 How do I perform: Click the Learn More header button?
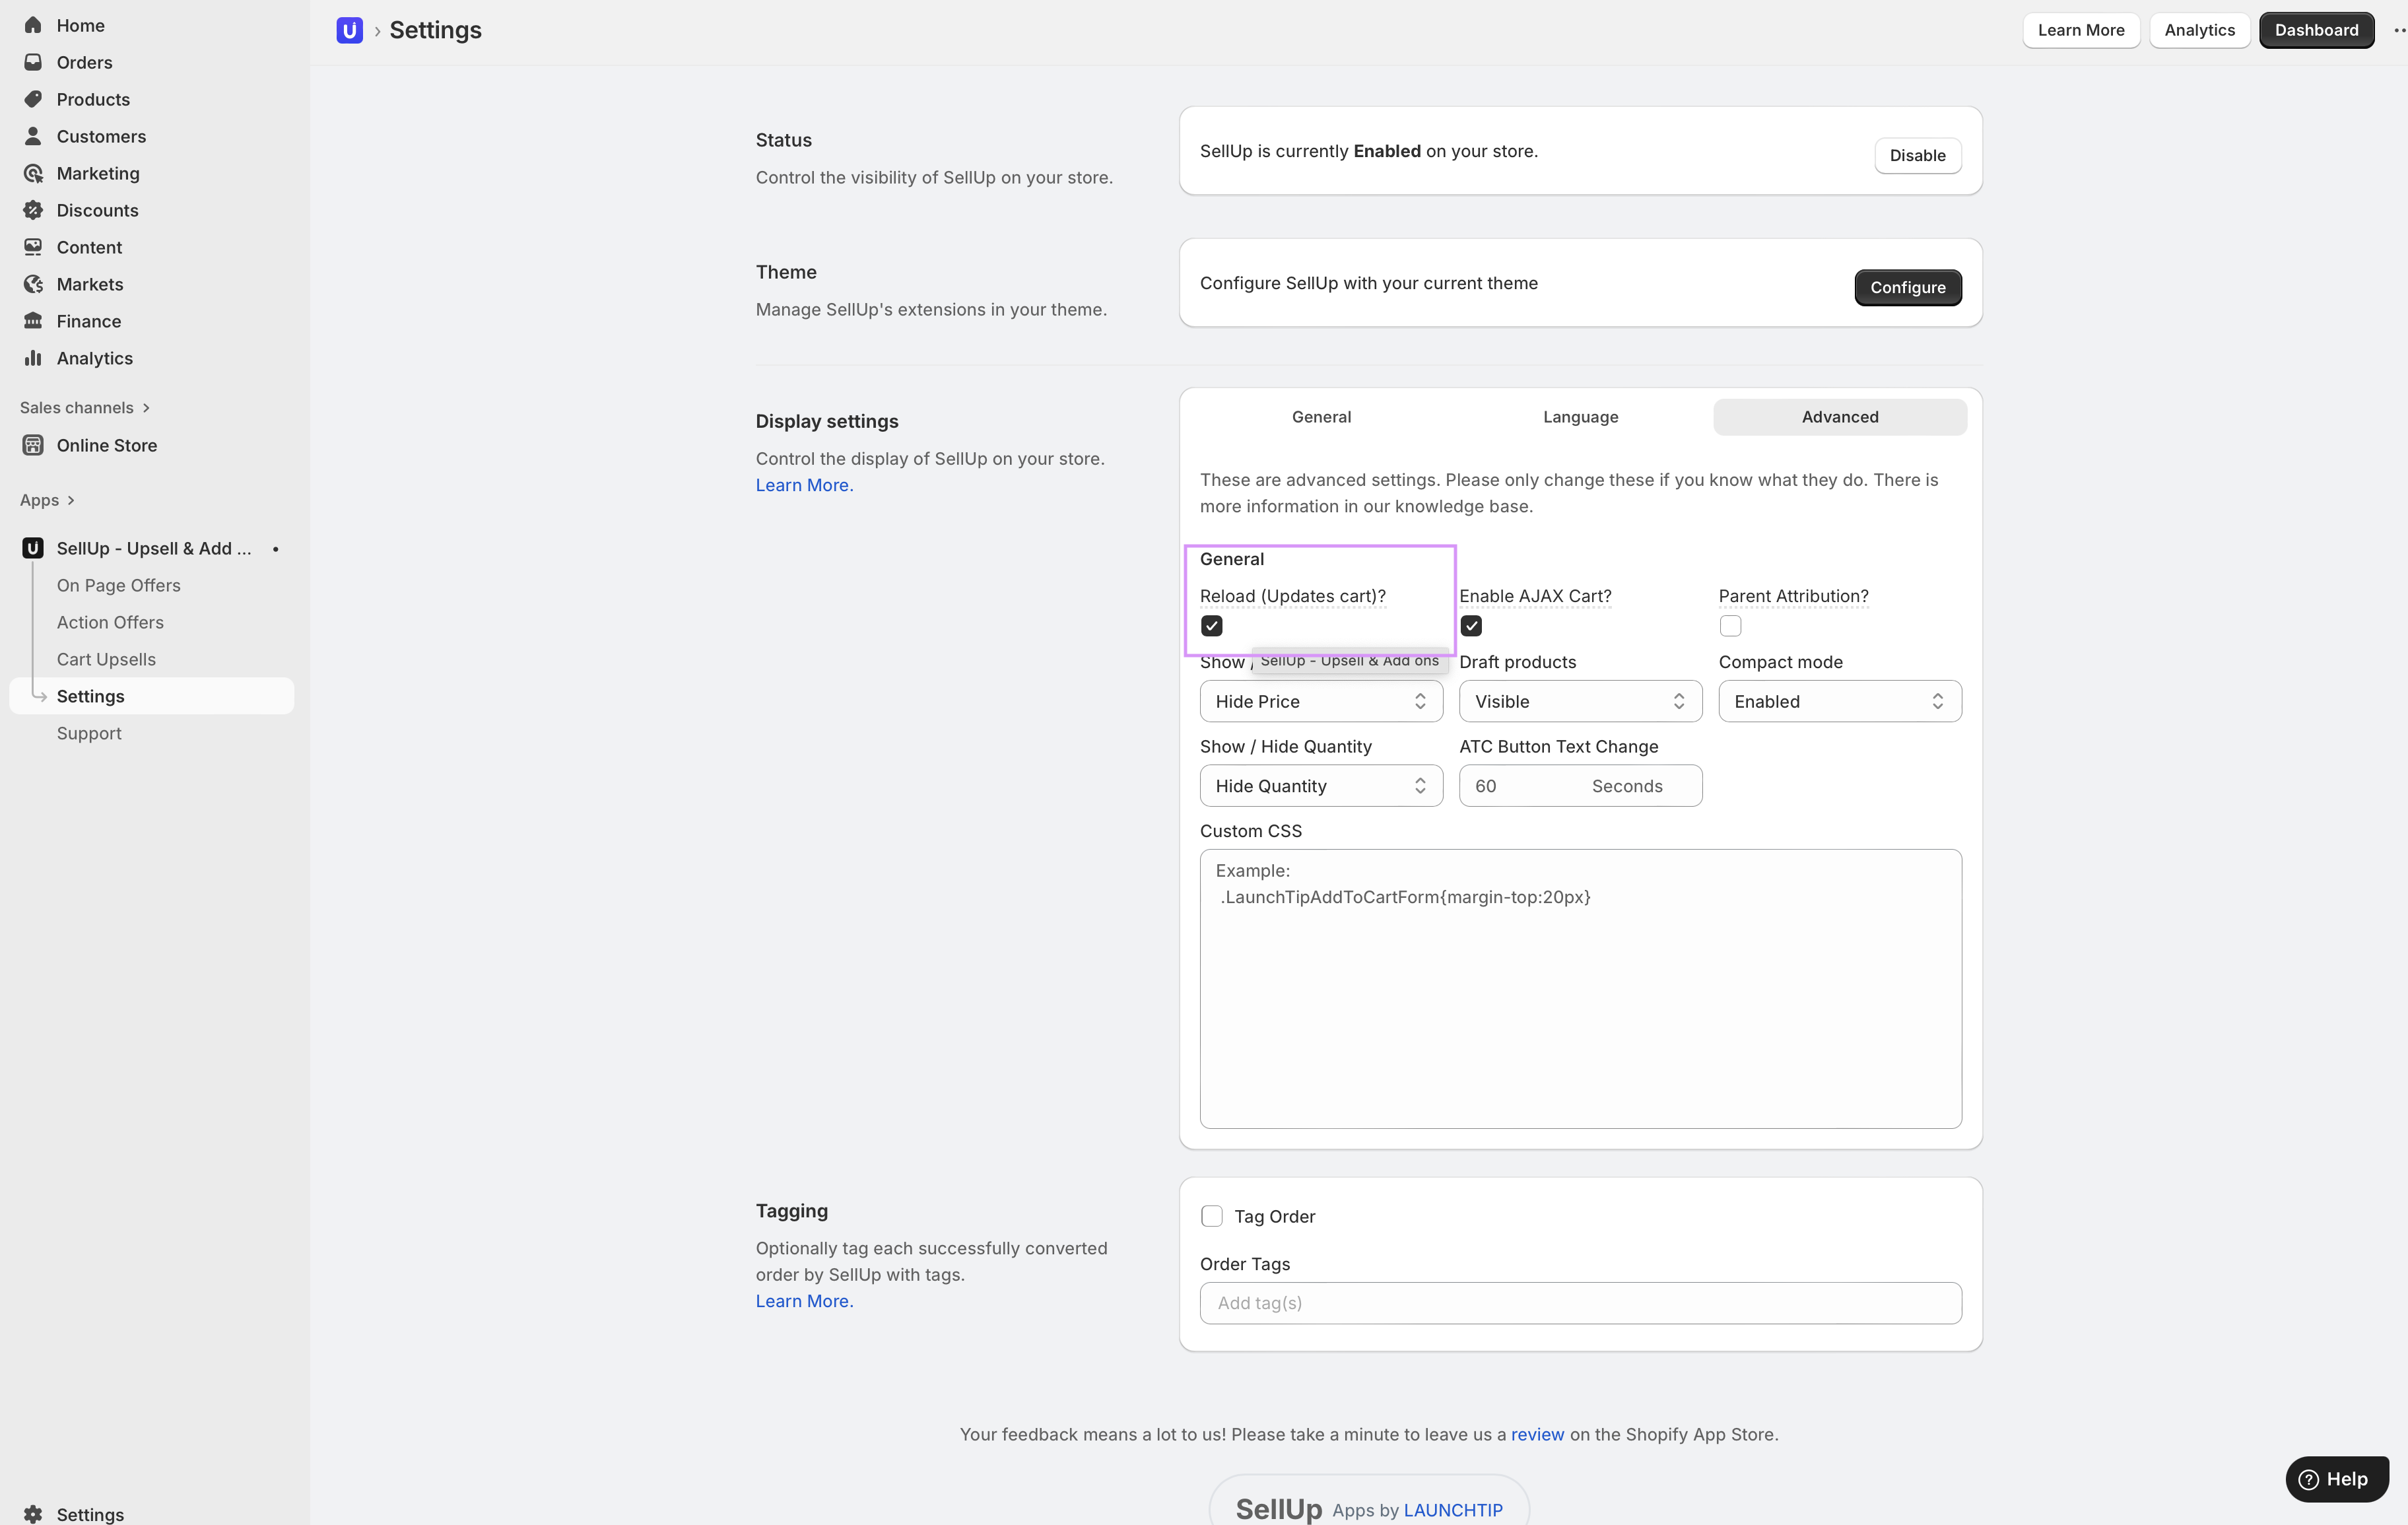pos(2081,30)
